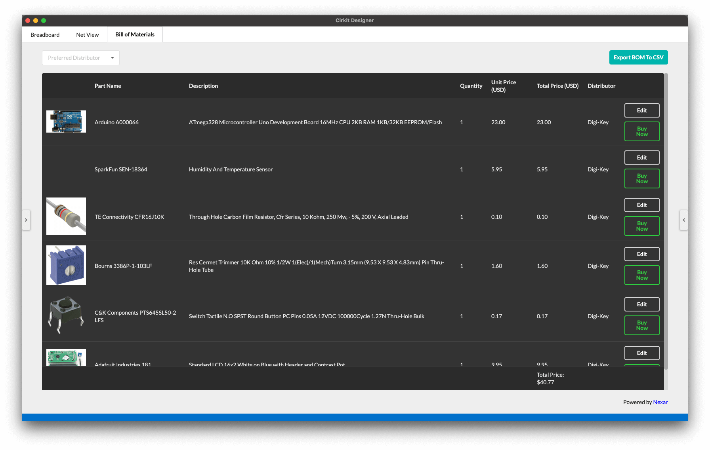Select the SparkFun SEN-18364 part name

(x=121, y=169)
